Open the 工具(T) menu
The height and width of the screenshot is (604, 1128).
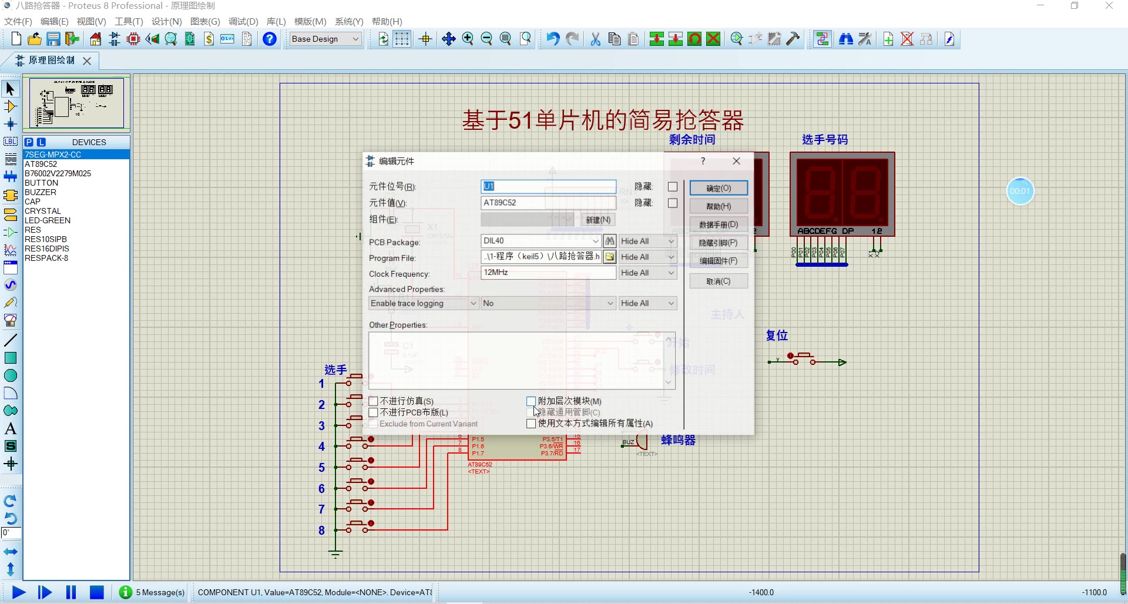coord(129,22)
